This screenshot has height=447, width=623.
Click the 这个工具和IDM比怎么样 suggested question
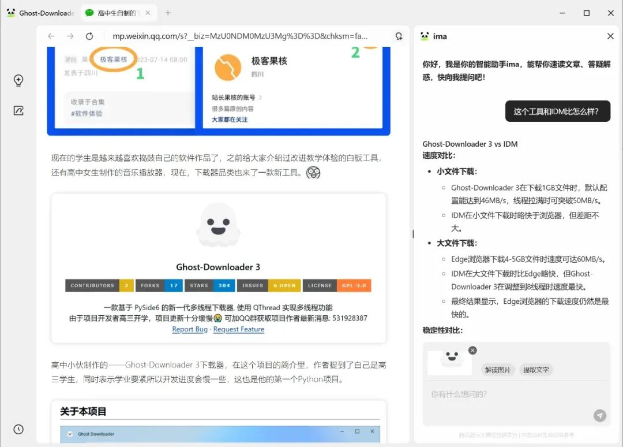coord(557,111)
